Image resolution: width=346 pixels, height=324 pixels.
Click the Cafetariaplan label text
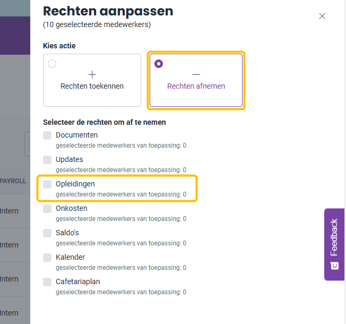click(x=78, y=282)
